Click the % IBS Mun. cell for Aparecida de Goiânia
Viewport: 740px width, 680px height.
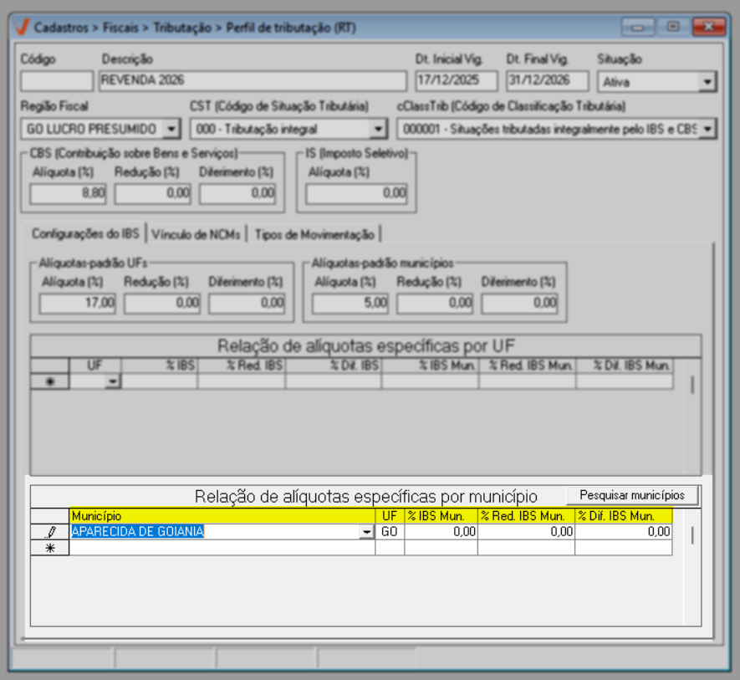coord(441,532)
